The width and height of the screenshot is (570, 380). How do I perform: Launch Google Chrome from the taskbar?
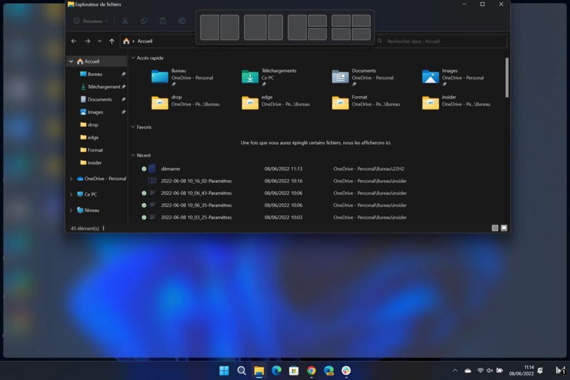pyautogui.click(x=311, y=371)
